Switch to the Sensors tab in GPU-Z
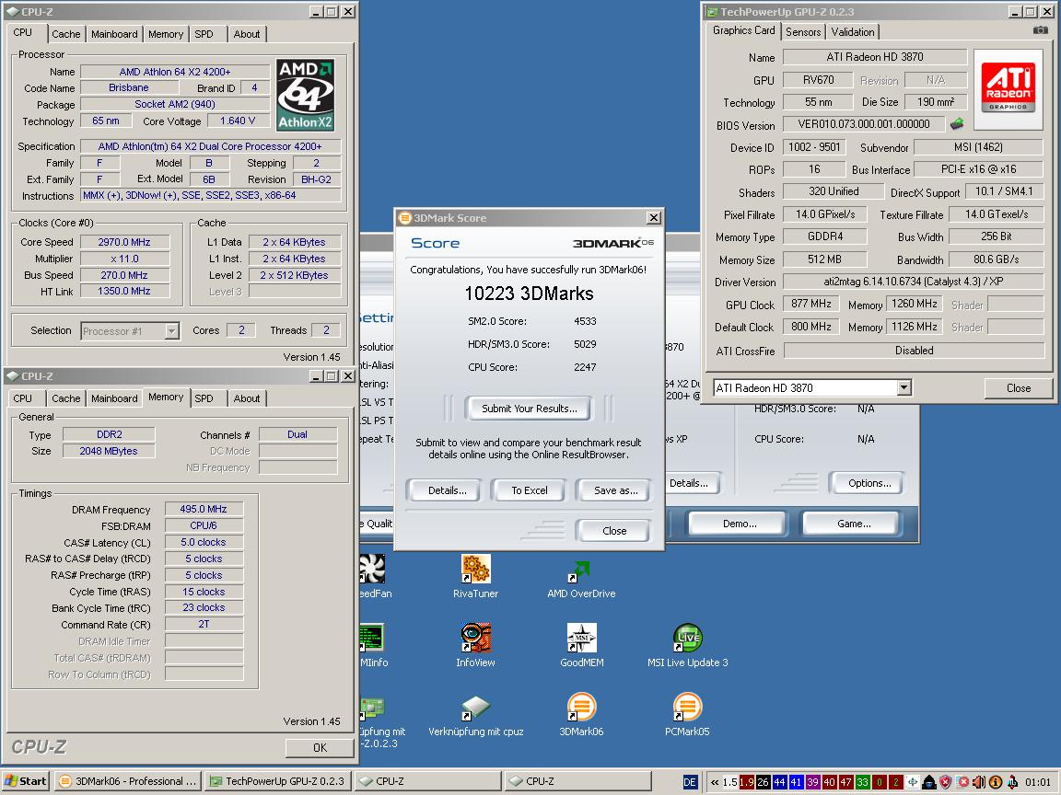1061x795 pixels. 803,32
